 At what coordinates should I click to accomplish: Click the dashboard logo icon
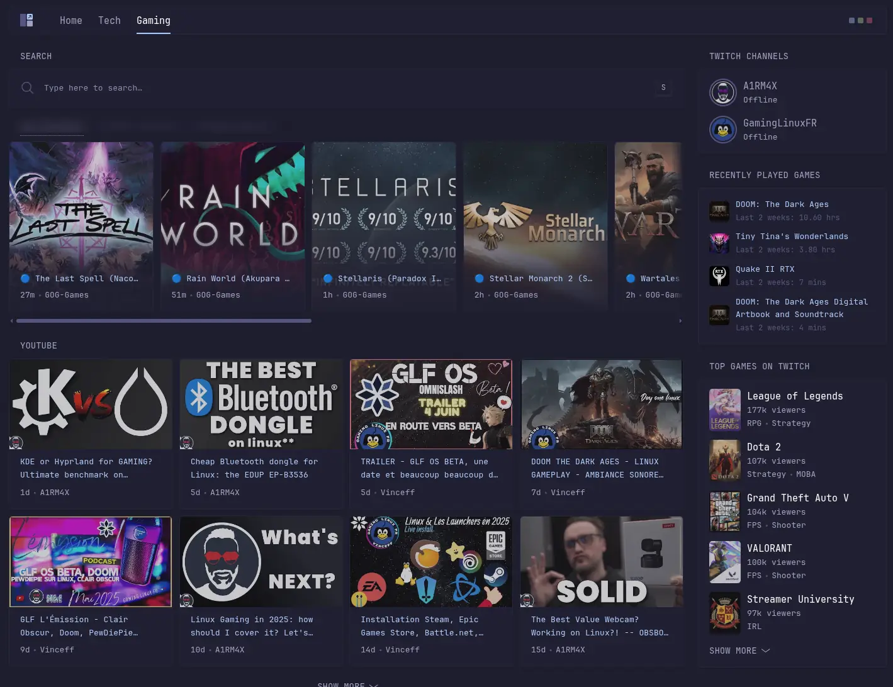click(x=26, y=20)
